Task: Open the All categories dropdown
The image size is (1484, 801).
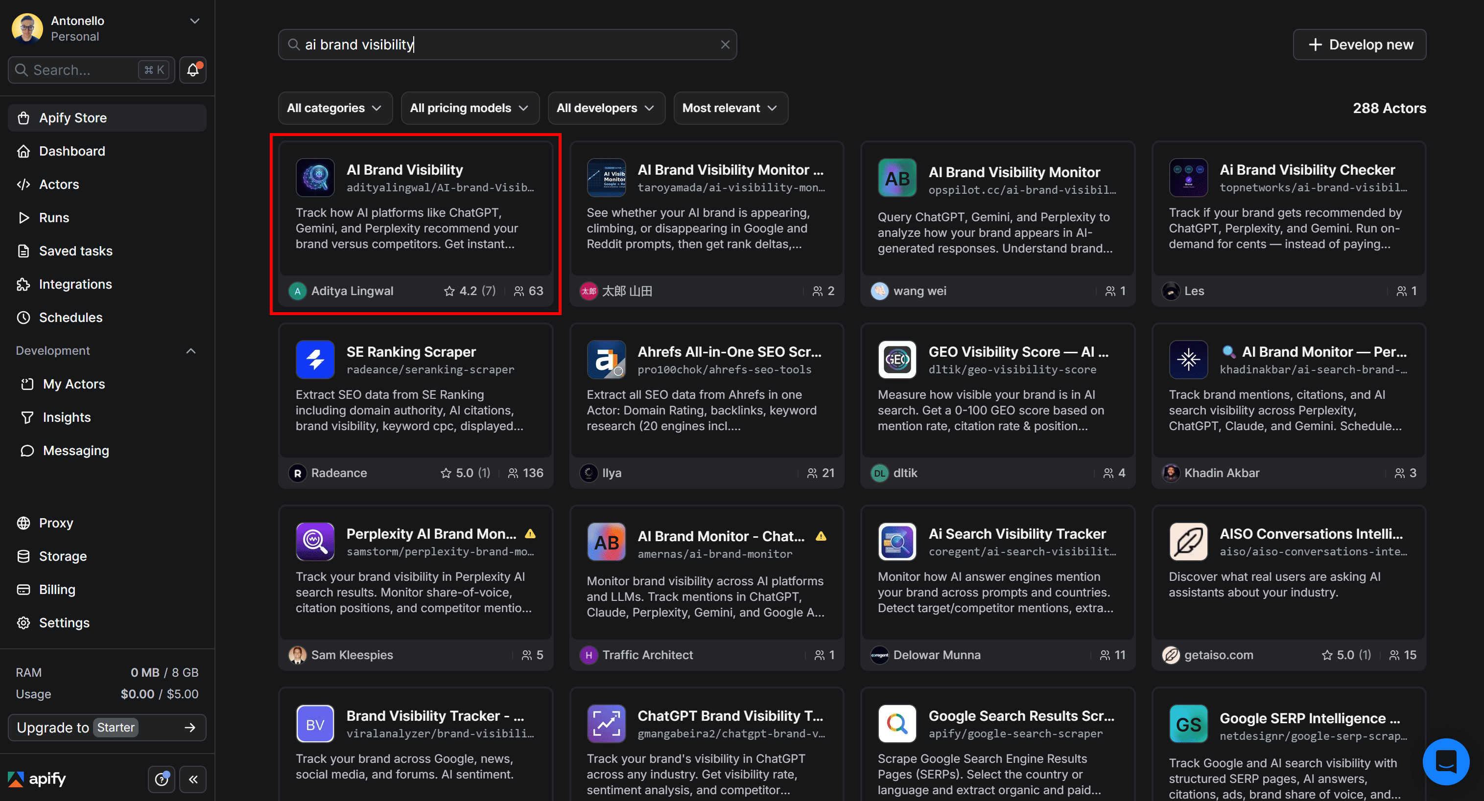Action: (x=335, y=108)
